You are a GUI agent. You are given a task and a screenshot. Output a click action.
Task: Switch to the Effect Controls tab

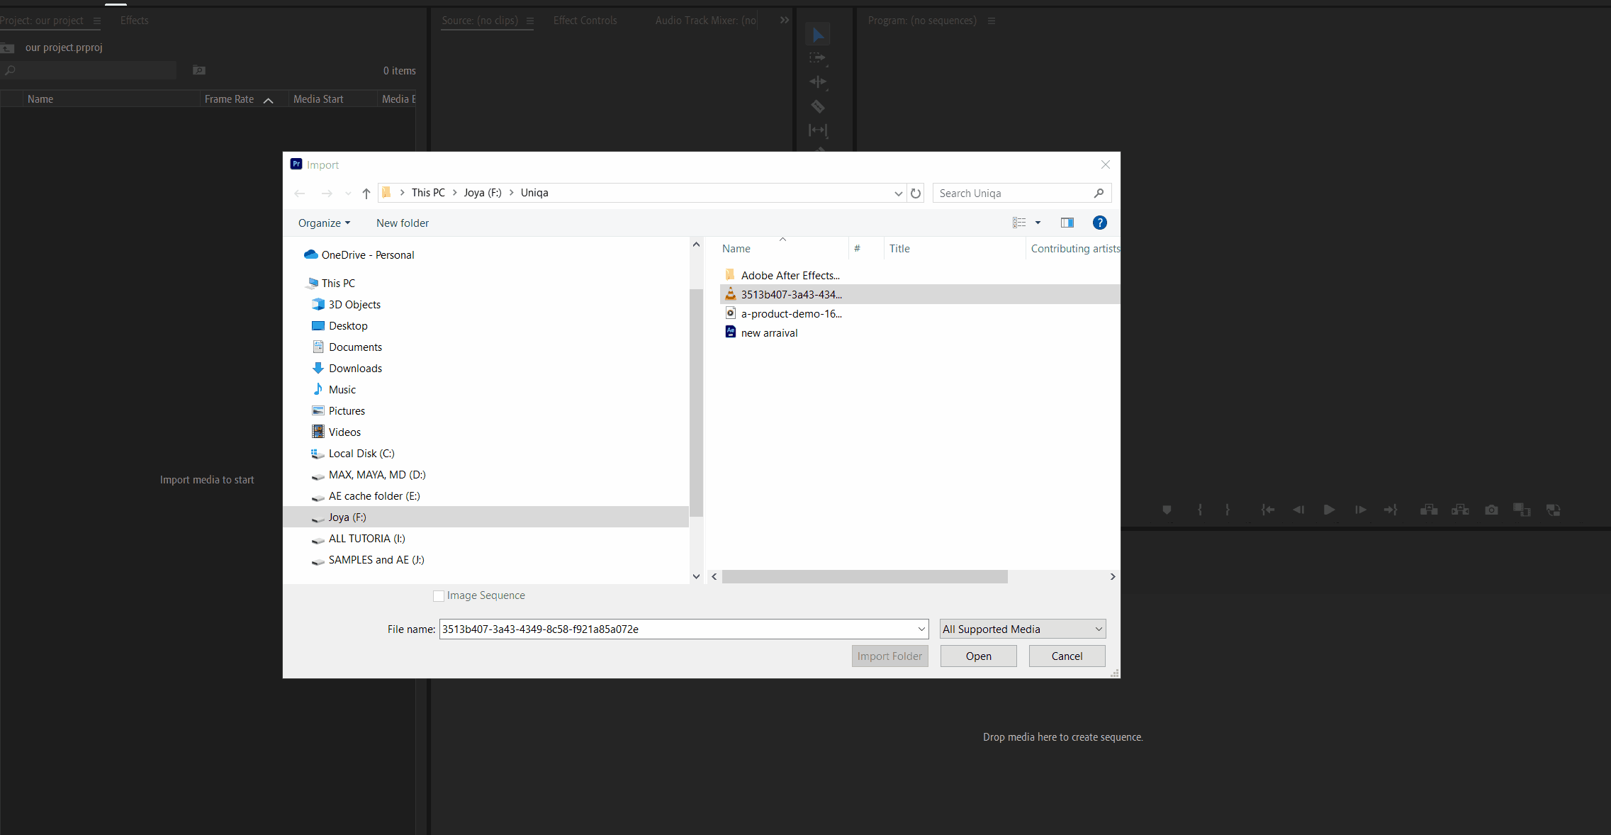pos(585,21)
